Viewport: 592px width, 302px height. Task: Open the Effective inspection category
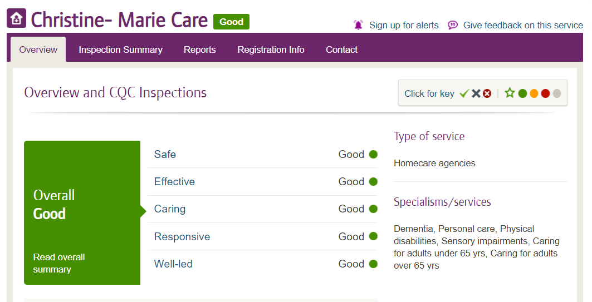(174, 182)
